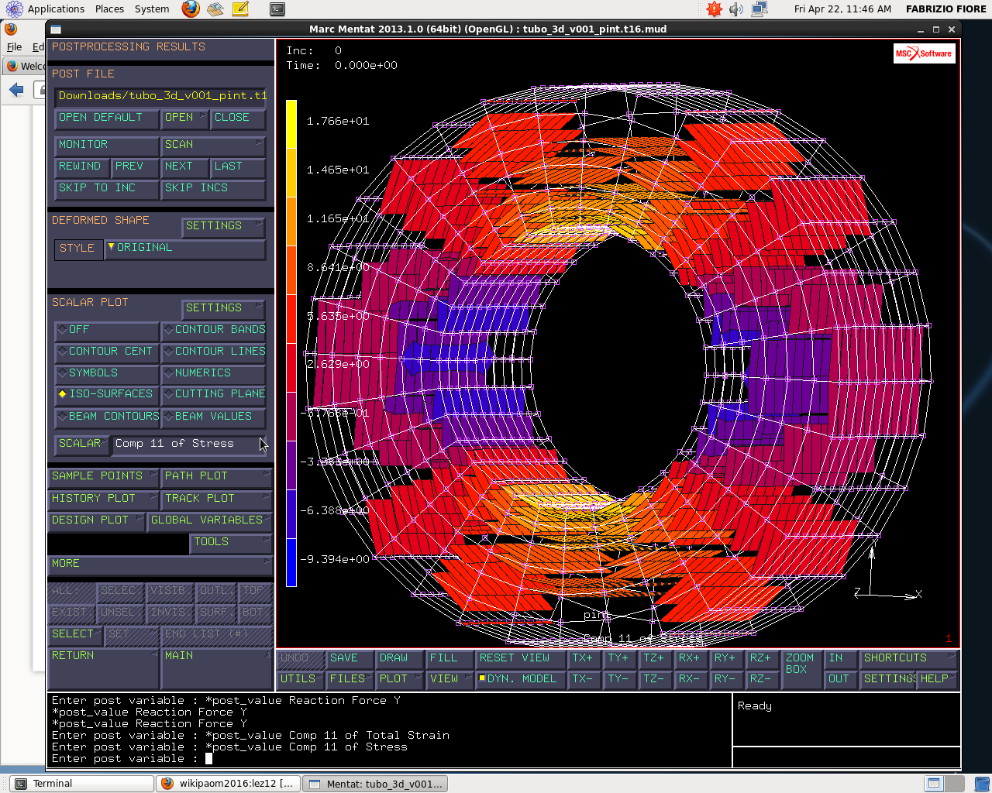
Task: Click REWIND increment button
Action: click(x=82, y=166)
